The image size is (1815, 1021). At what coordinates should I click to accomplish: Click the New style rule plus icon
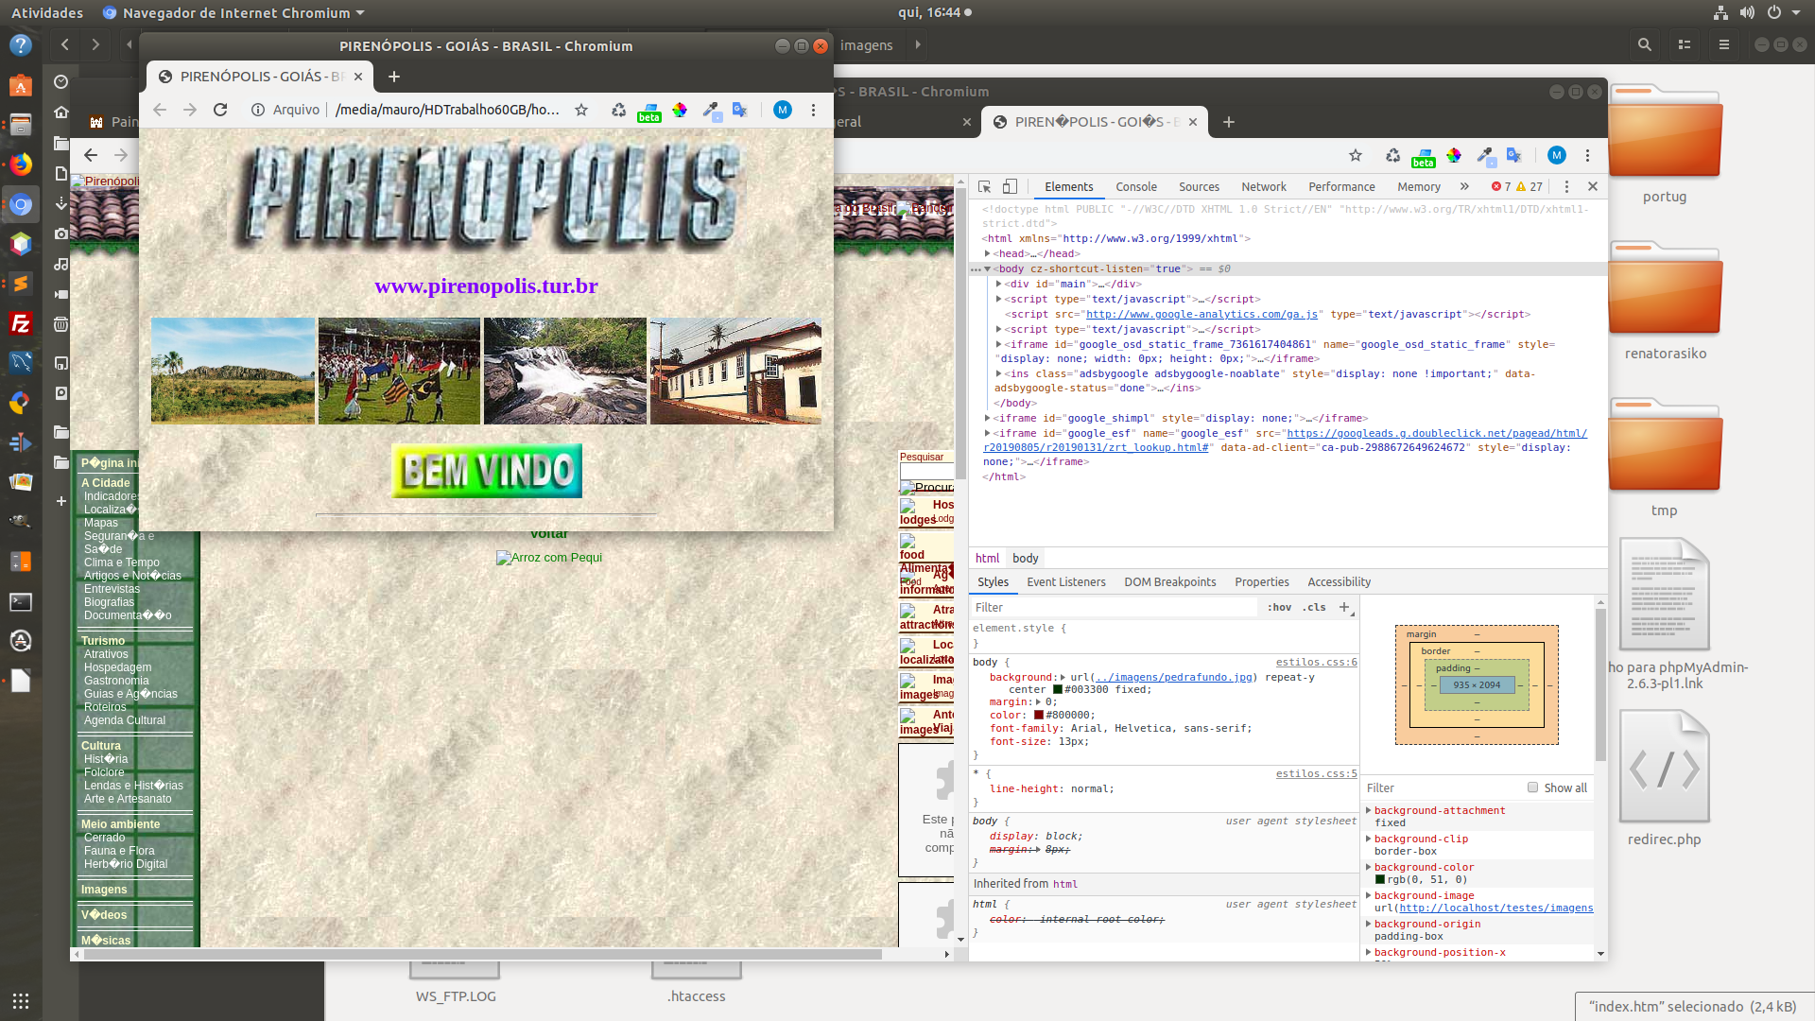click(x=1344, y=607)
